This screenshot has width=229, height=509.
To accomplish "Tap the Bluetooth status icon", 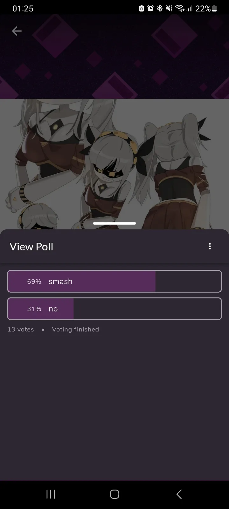I will 160,9.
